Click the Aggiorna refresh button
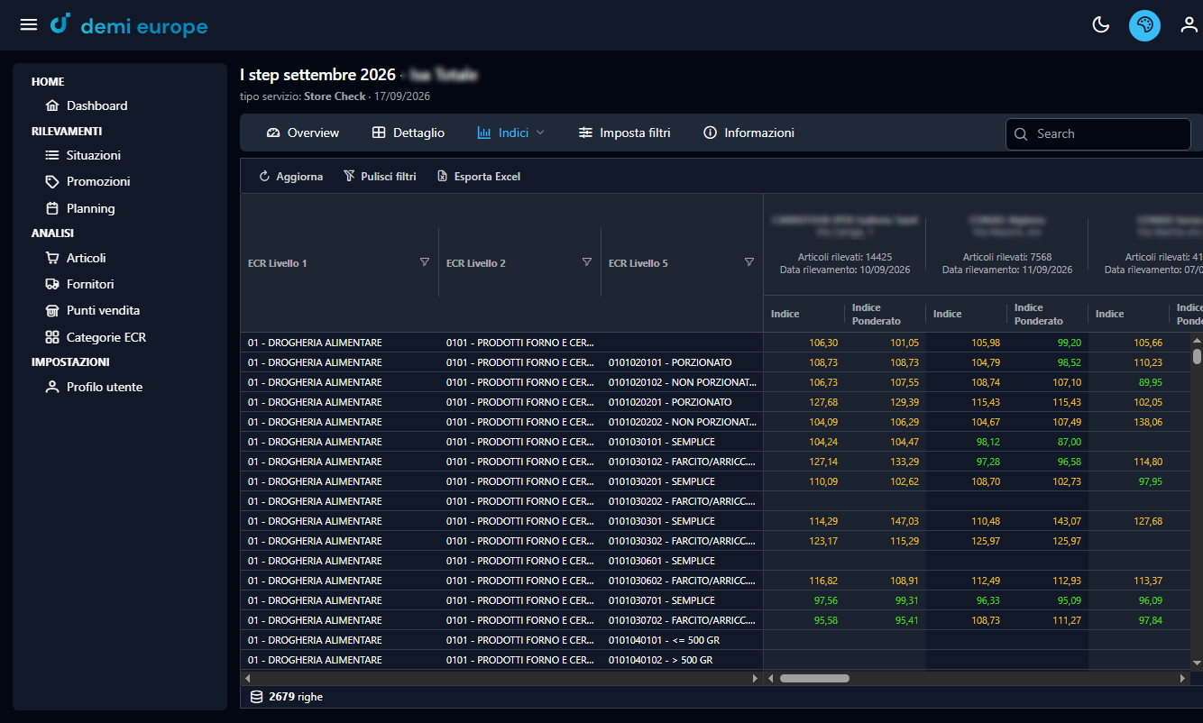 290,177
